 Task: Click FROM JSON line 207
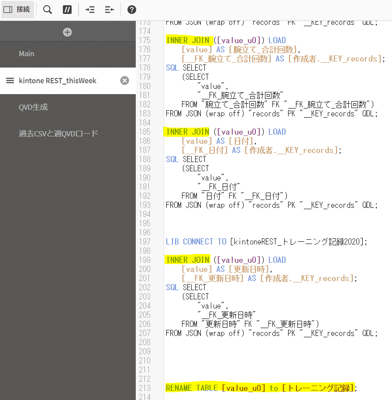(272, 333)
